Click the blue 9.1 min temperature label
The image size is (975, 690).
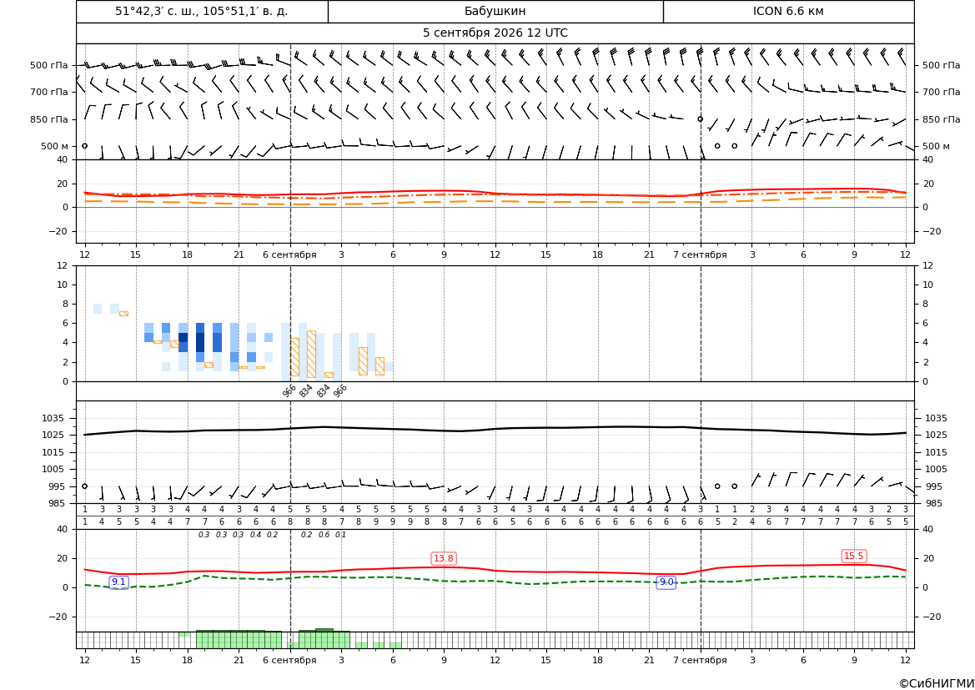coord(118,582)
